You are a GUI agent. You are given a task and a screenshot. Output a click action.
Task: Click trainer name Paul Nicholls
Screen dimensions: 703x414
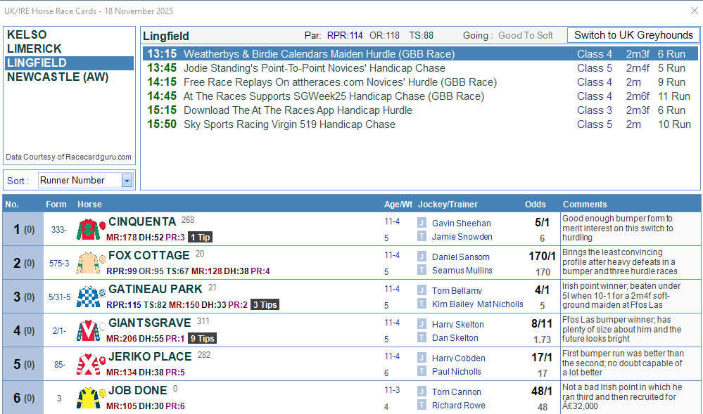click(x=457, y=371)
